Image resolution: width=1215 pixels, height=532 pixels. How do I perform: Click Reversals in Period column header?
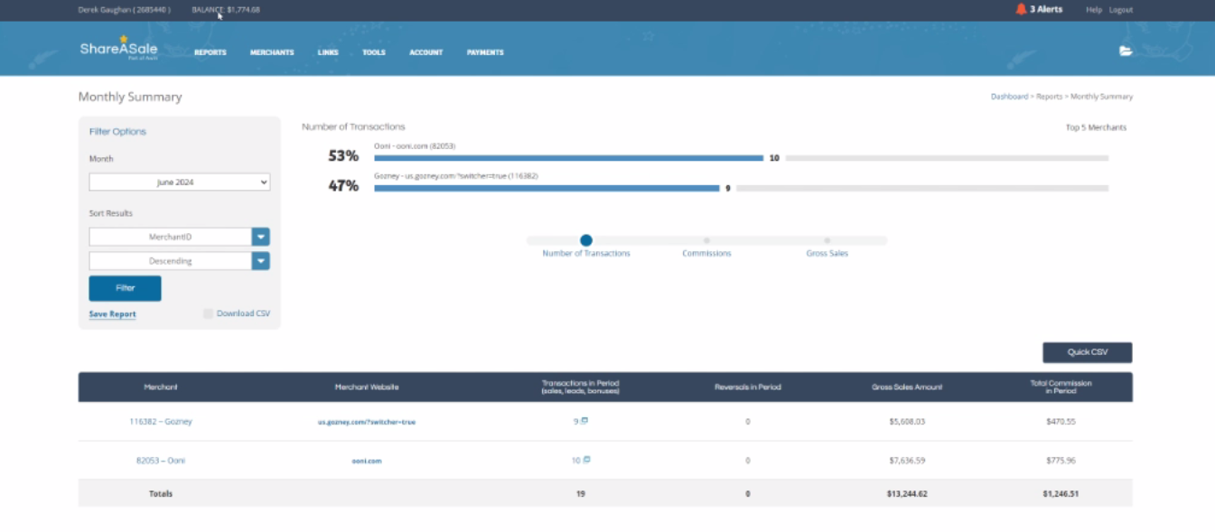point(748,387)
